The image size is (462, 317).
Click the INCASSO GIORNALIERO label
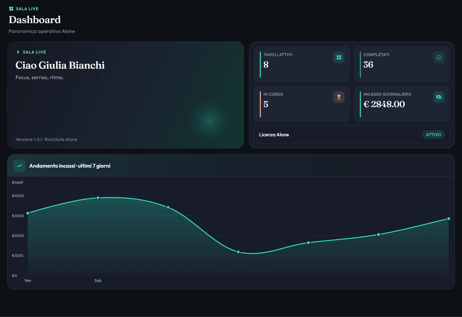pyautogui.click(x=387, y=94)
